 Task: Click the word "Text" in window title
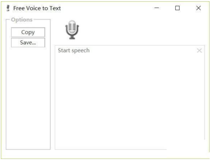pyautogui.click(x=55, y=8)
